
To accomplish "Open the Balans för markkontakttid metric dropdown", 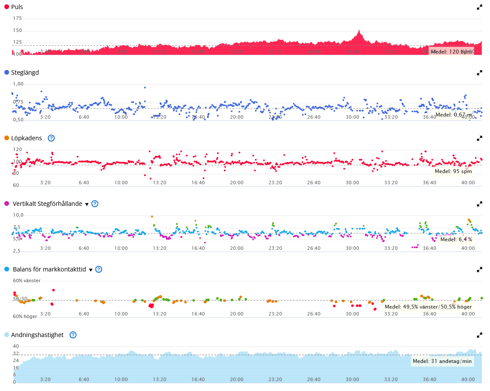I will click(91, 270).
